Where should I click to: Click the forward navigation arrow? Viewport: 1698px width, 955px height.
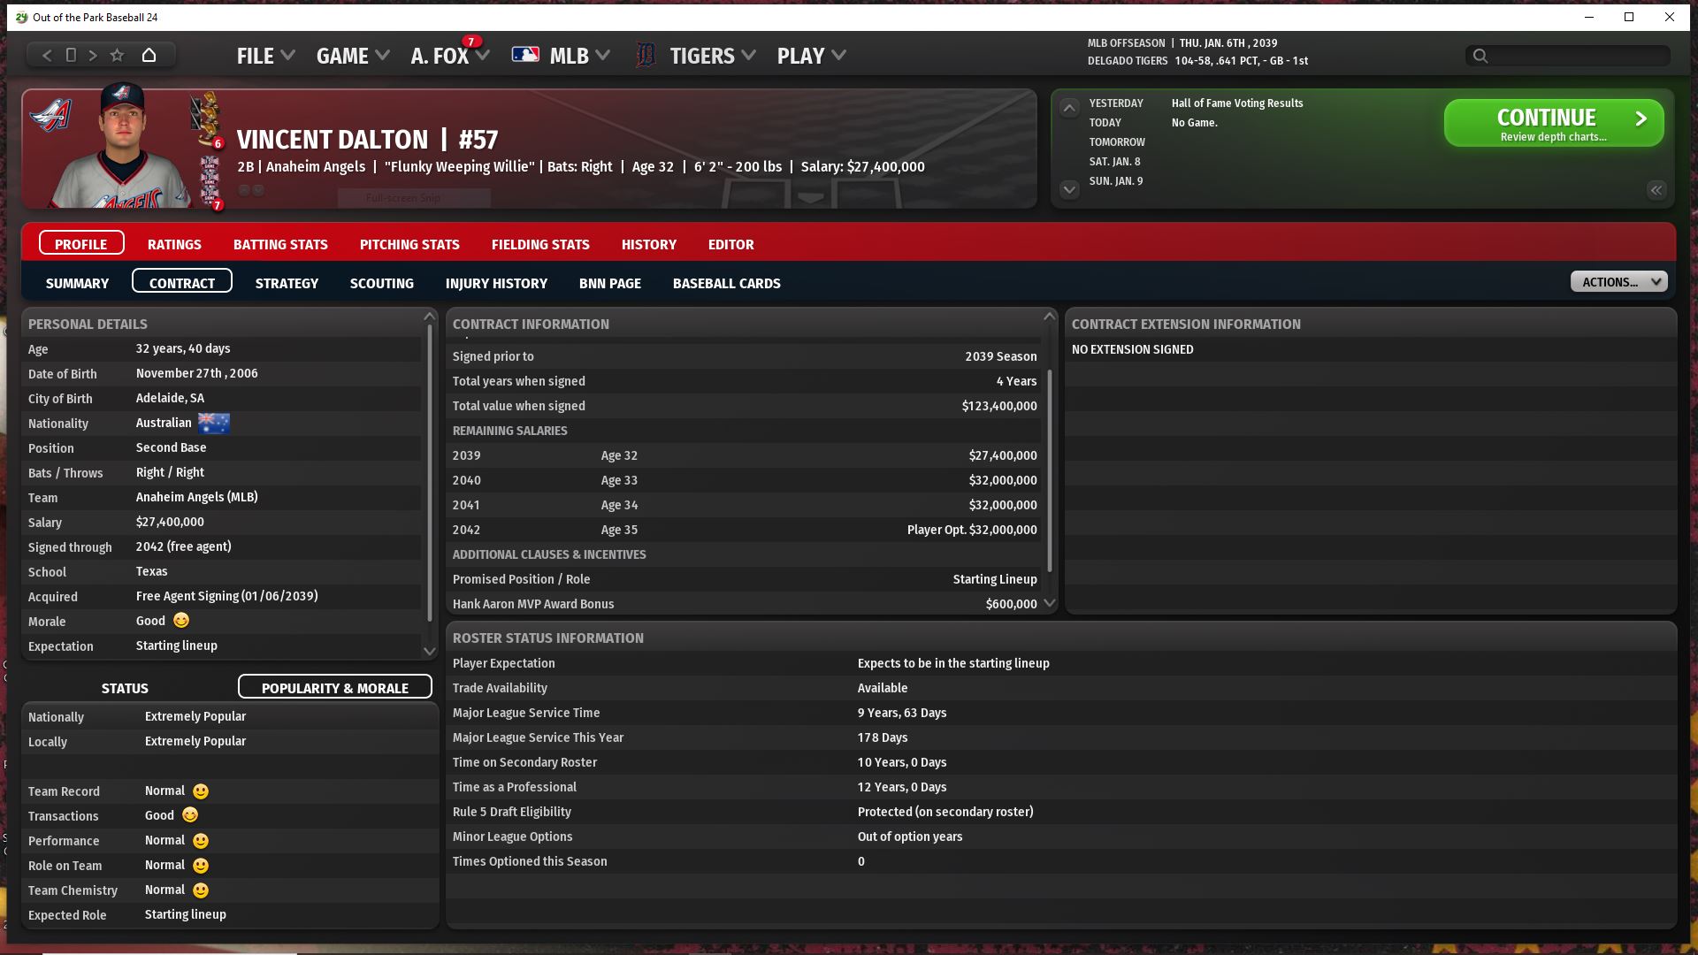pos(93,55)
